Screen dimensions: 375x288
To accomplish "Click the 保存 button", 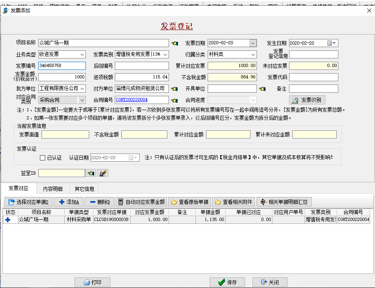I will point(227,282).
